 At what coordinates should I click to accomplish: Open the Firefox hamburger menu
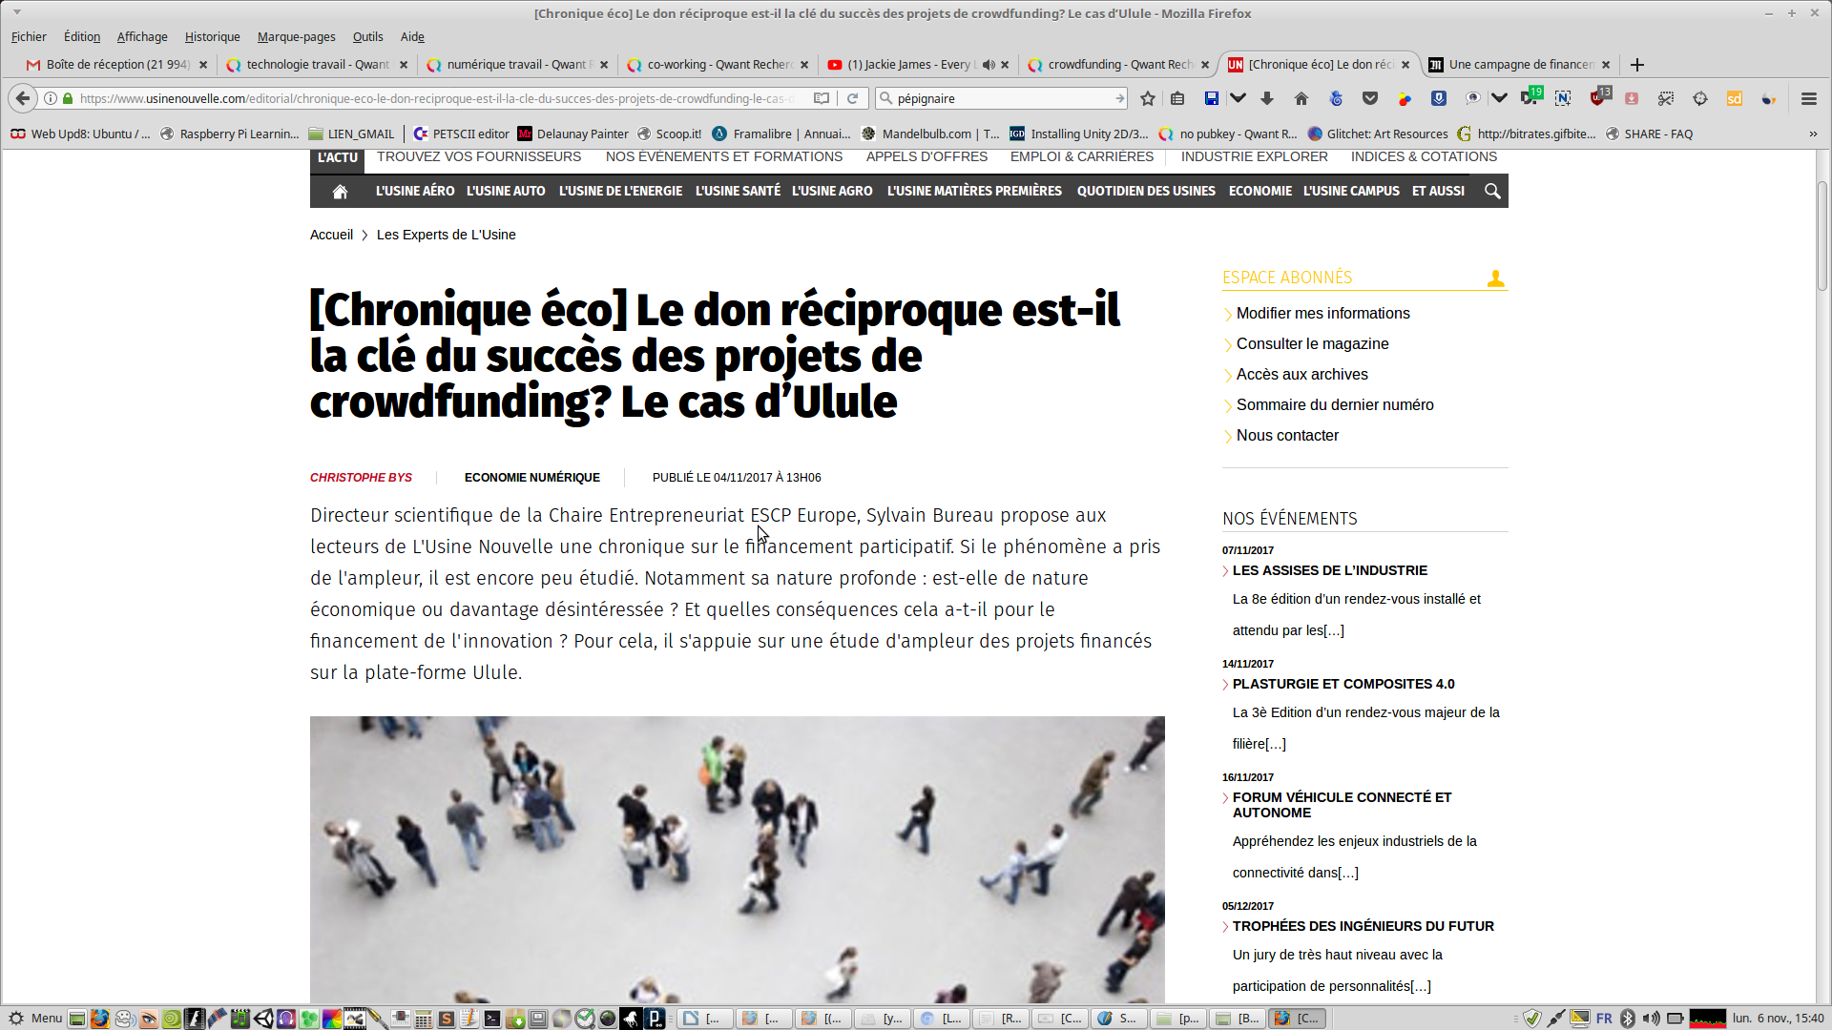(1808, 98)
